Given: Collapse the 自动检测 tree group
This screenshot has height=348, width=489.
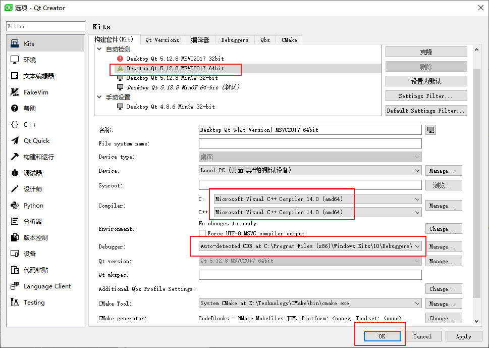Looking at the screenshot, I should [99, 49].
